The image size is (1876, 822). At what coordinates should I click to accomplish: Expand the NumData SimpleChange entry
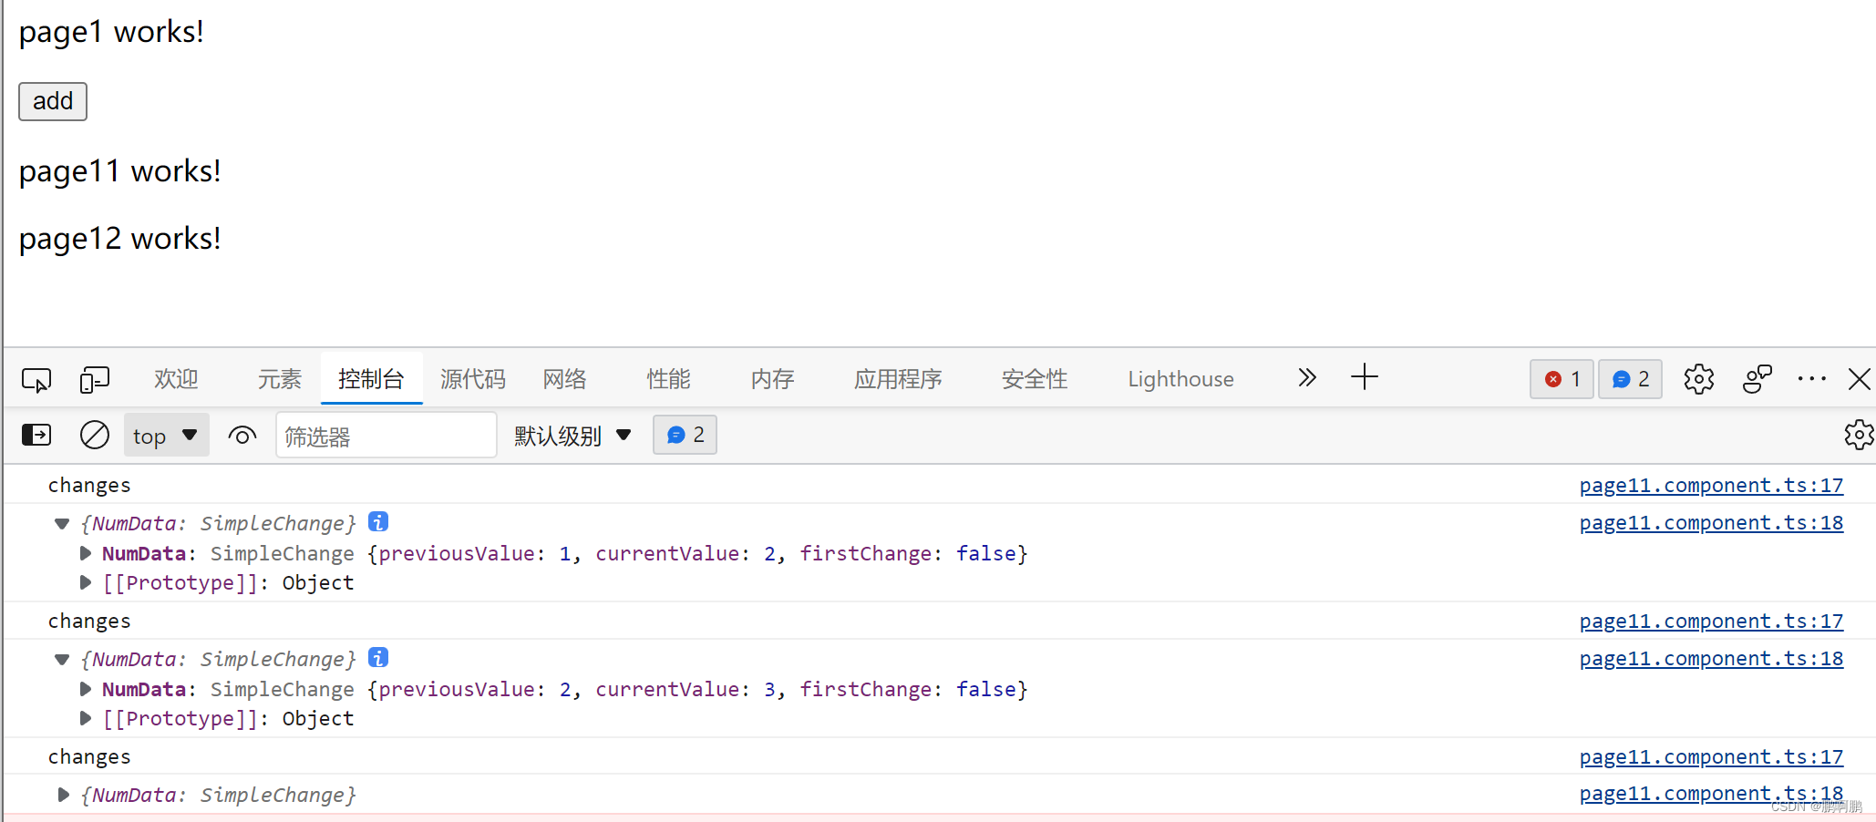[85, 553]
